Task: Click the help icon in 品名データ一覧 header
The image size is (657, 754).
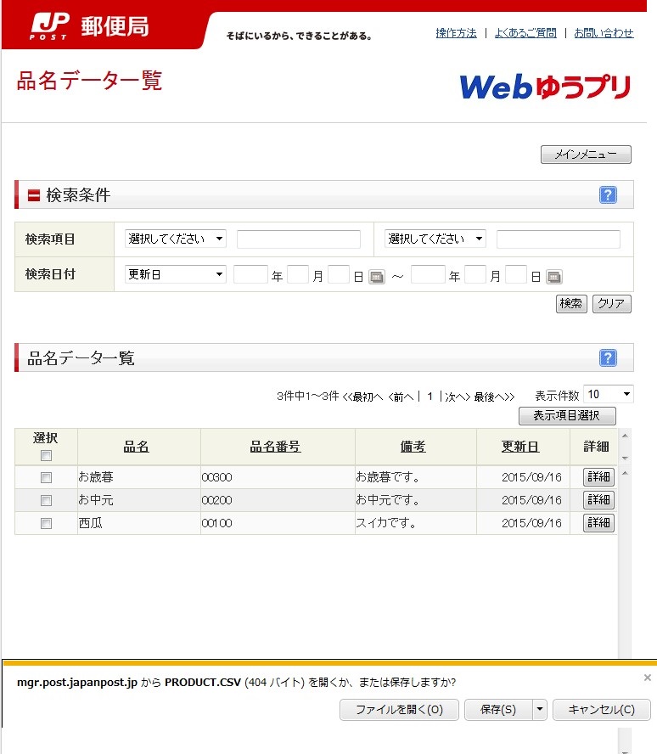Action: pyautogui.click(x=608, y=358)
